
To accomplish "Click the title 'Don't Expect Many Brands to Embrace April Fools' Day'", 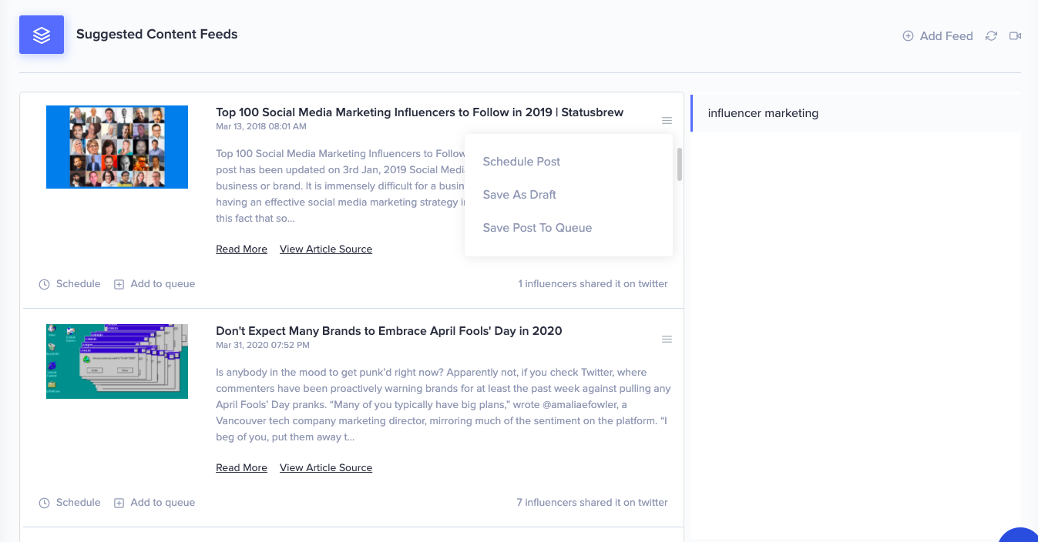I will 389,331.
